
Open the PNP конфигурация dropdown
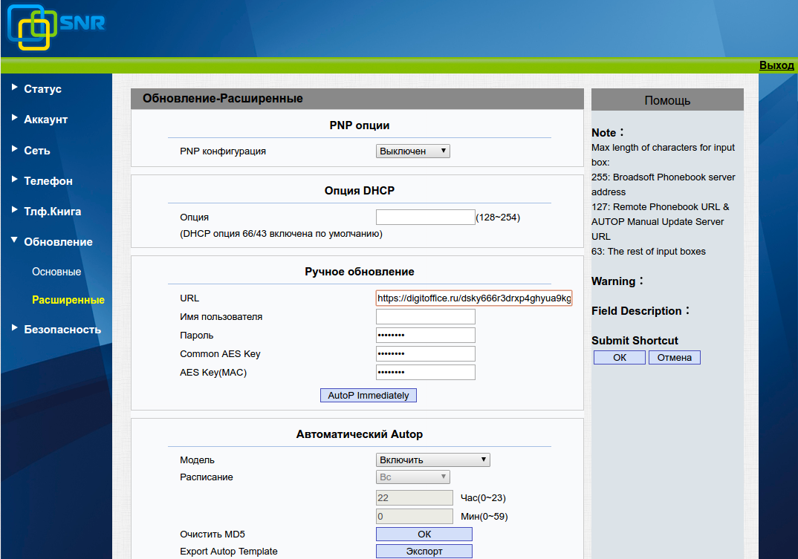point(412,151)
